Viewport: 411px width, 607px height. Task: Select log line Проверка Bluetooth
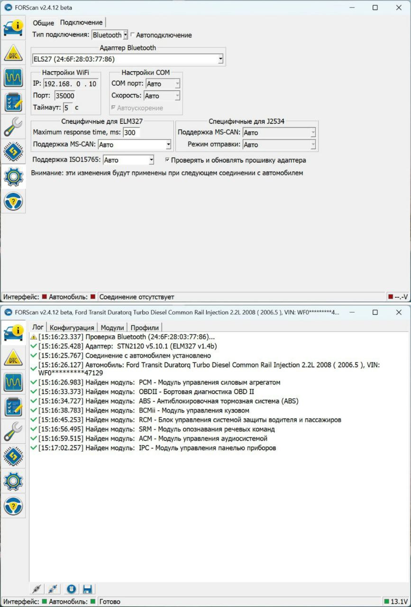(122, 337)
